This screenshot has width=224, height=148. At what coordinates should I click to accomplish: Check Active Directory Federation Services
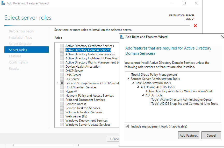click(x=62, y=54)
